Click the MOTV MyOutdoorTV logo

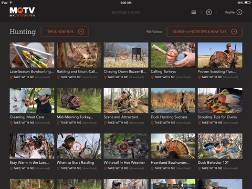click(22, 12)
